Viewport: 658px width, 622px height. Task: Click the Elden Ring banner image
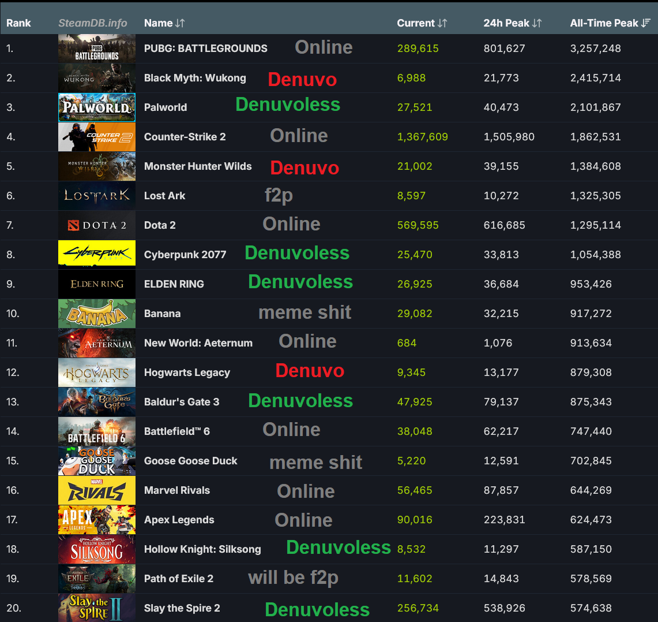coord(97,284)
